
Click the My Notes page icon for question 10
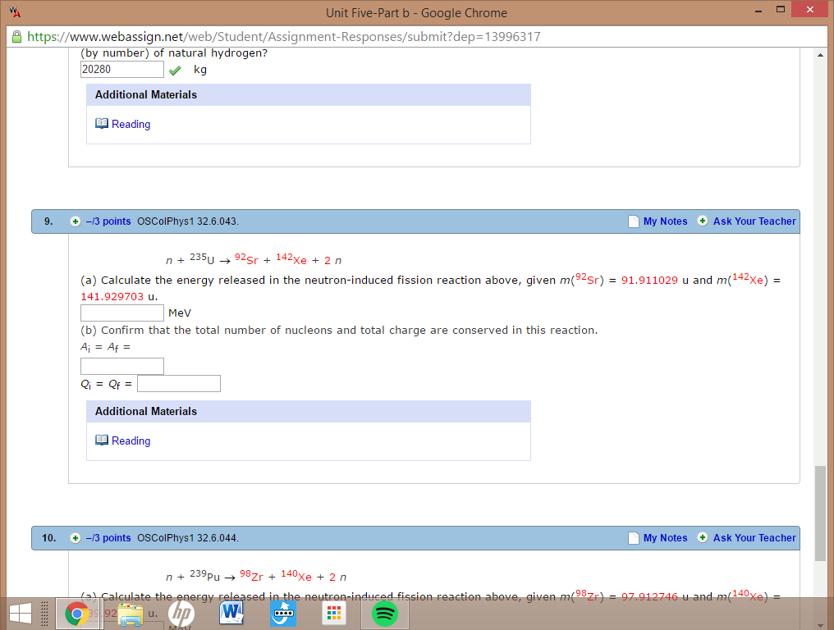point(633,538)
